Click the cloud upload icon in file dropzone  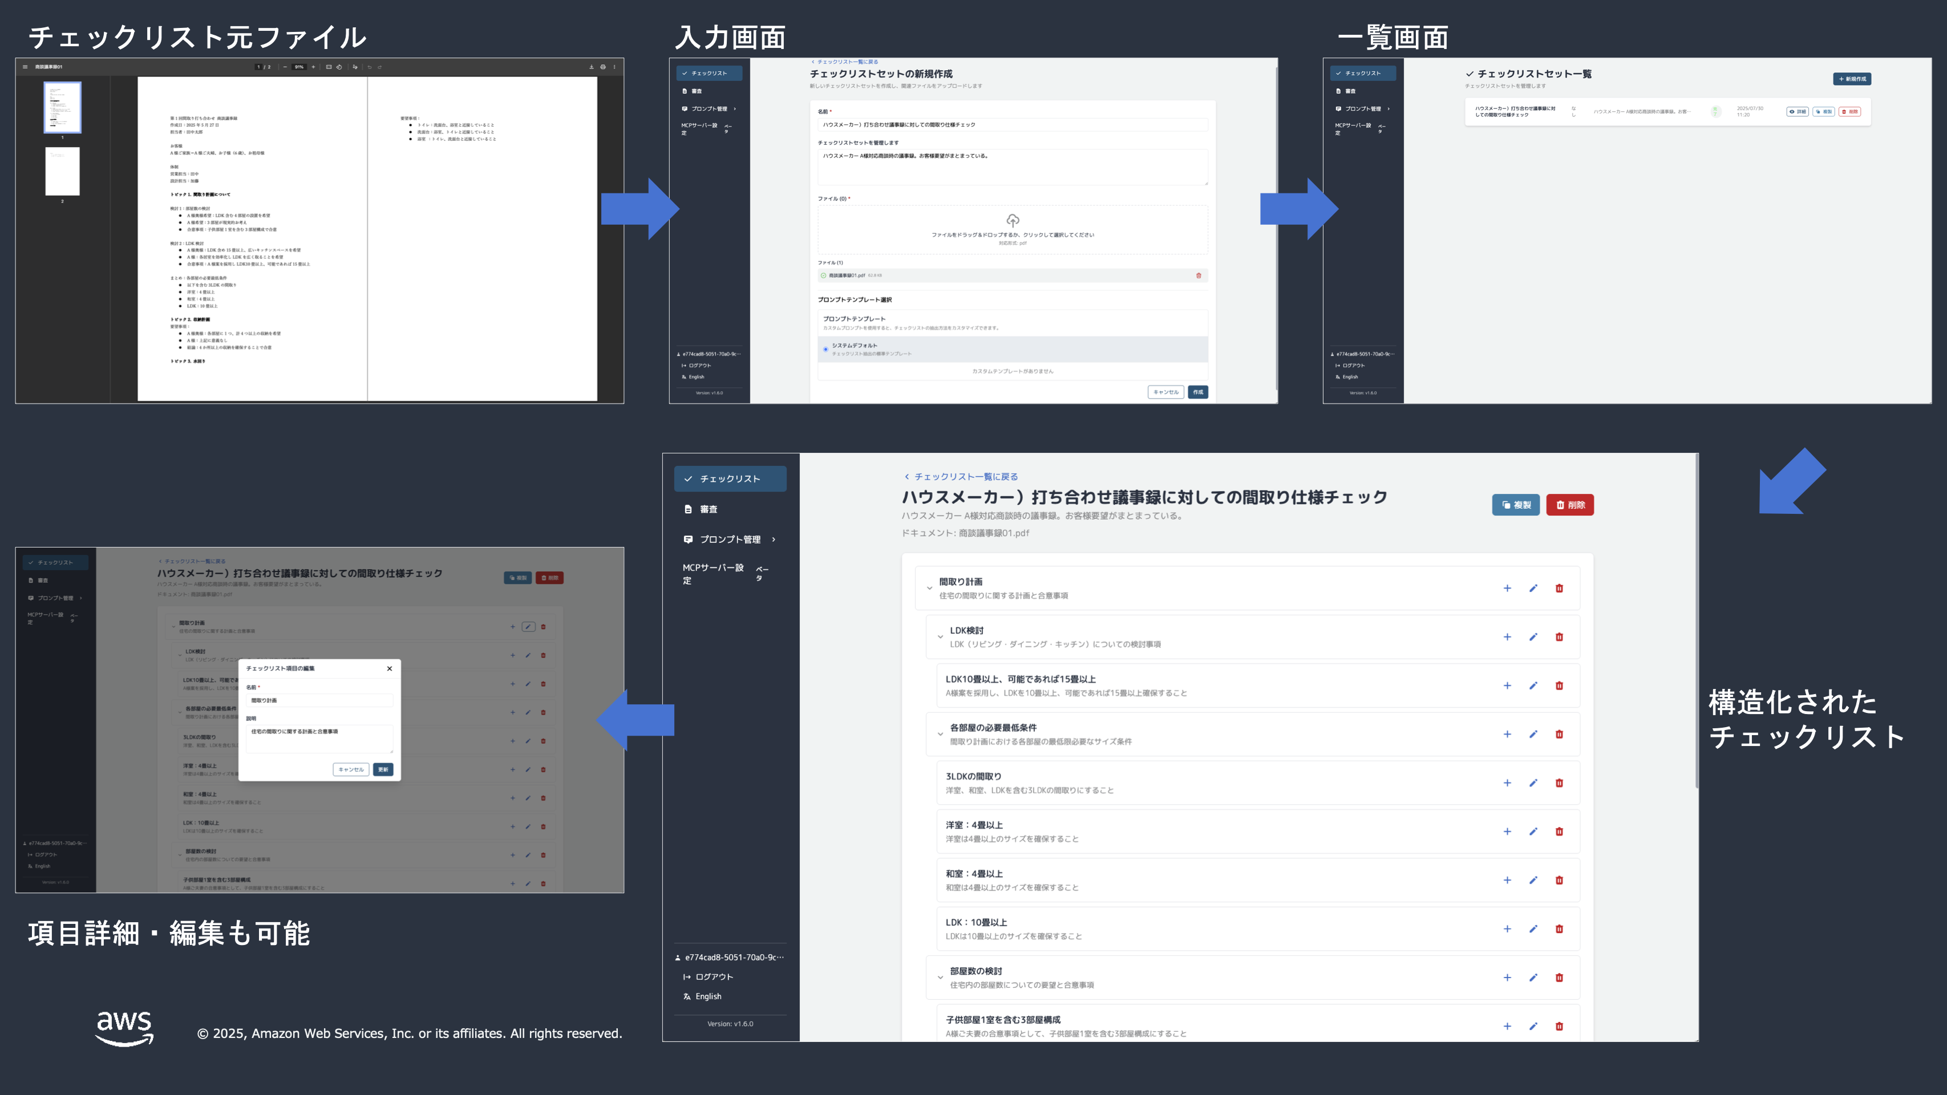[x=1013, y=220]
